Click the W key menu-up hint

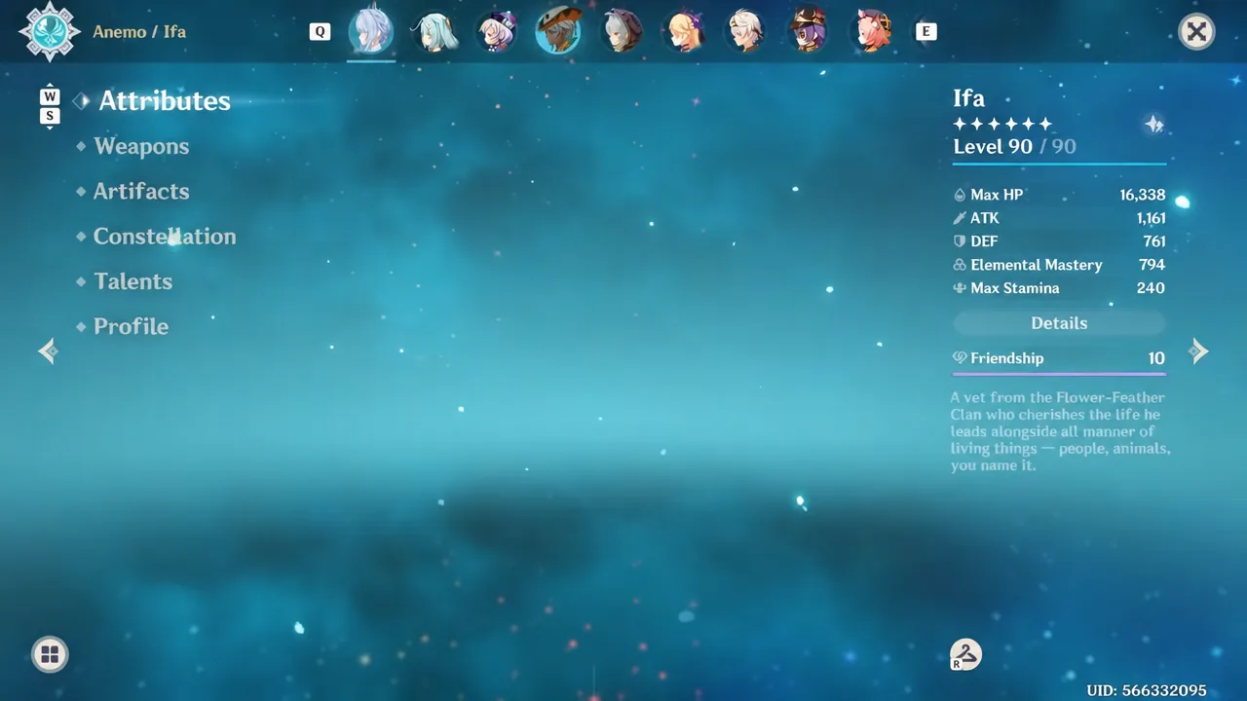pos(50,96)
